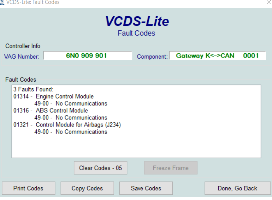
Task: Click the 'Controller Info' group label
Action: 23,46
